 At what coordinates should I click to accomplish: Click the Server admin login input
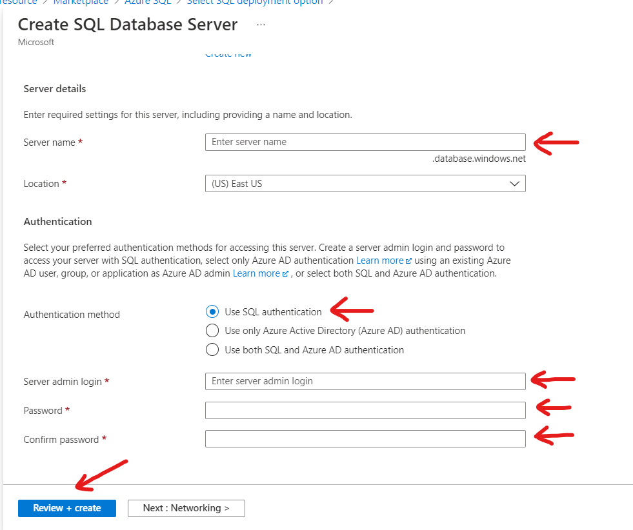coord(365,381)
